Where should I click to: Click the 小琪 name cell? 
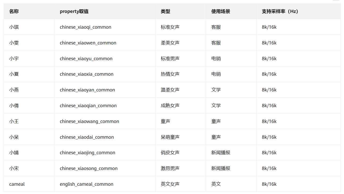14,27
